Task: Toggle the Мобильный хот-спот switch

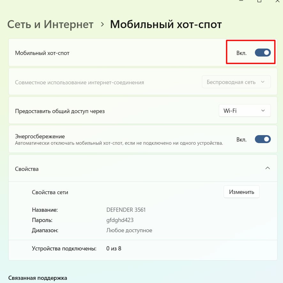Action: coord(263,53)
